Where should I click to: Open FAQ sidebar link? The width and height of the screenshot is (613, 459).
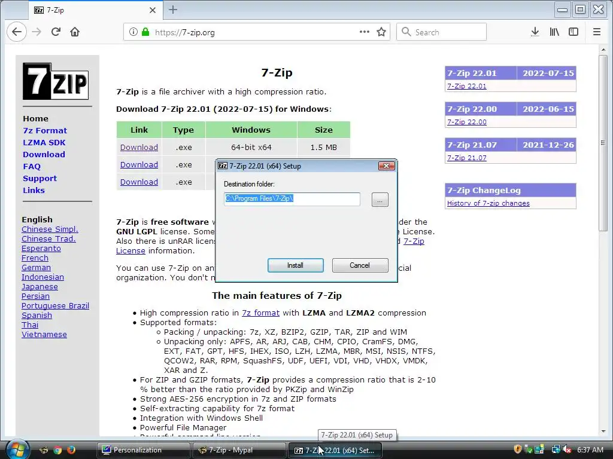(32, 167)
